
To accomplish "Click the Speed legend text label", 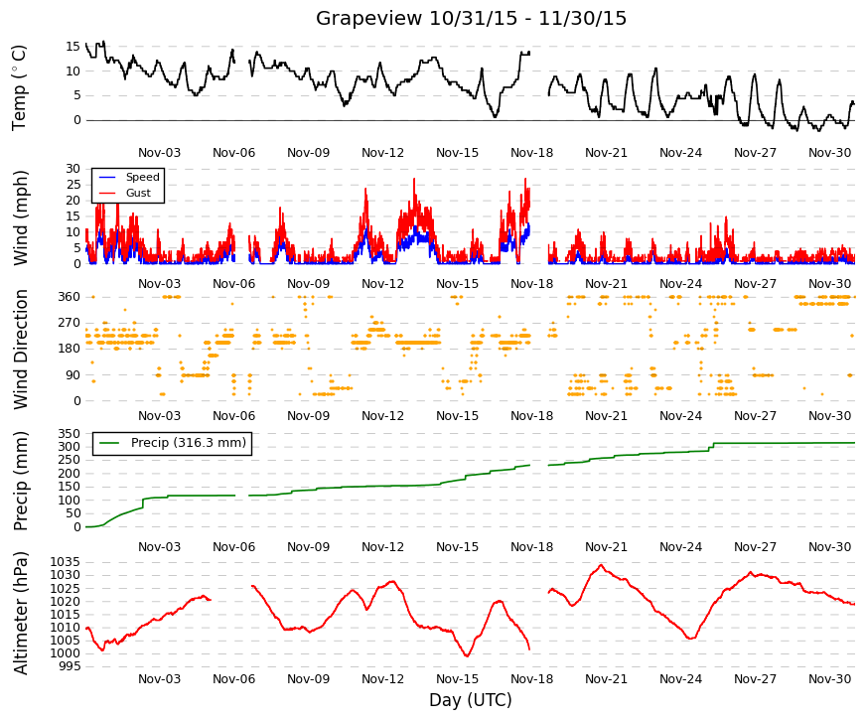I will tap(142, 177).
